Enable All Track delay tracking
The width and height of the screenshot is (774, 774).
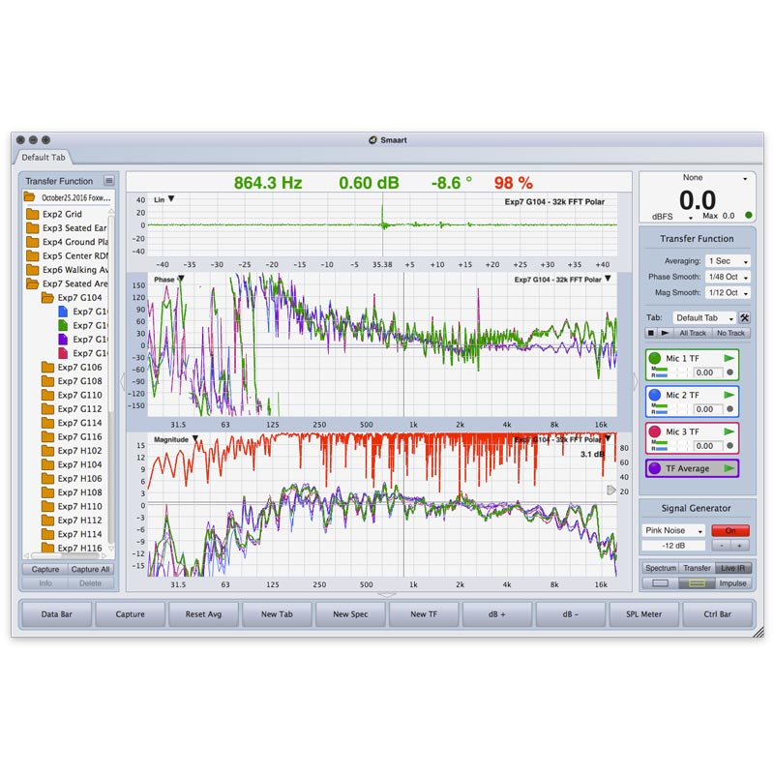tap(693, 333)
